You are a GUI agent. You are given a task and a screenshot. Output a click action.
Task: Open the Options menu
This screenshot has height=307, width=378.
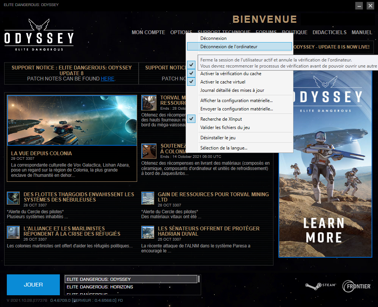tap(181, 31)
